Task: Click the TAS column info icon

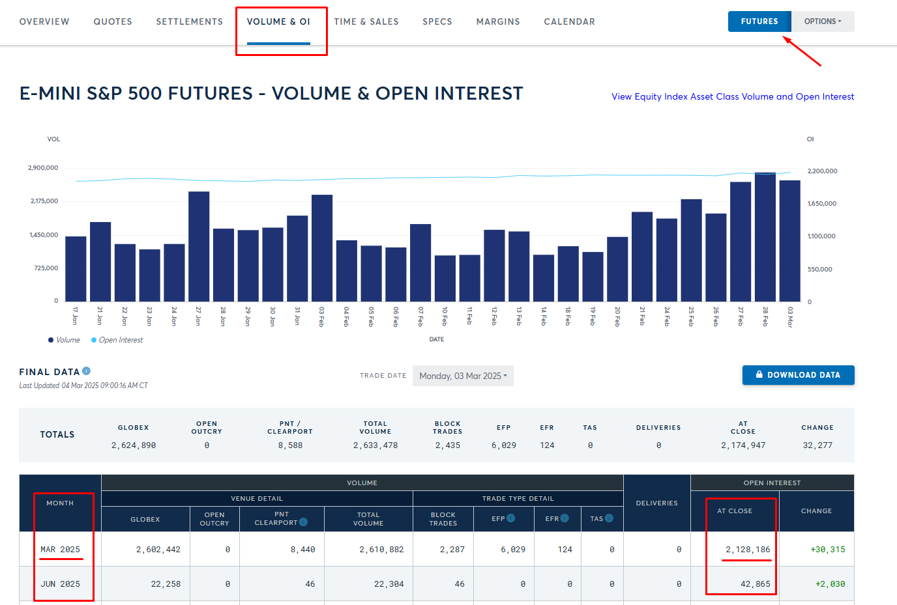Action: pyautogui.click(x=609, y=518)
